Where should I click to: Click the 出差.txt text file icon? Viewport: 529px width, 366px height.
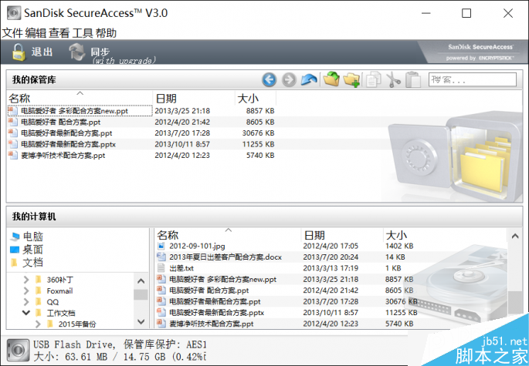point(161,268)
